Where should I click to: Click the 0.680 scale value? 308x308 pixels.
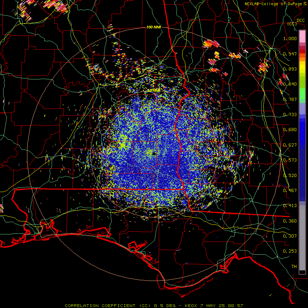tap(290, 130)
